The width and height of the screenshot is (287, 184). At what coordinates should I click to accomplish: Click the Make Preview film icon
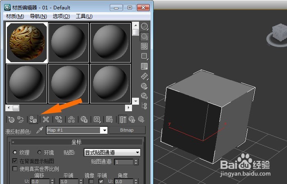point(144,76)
